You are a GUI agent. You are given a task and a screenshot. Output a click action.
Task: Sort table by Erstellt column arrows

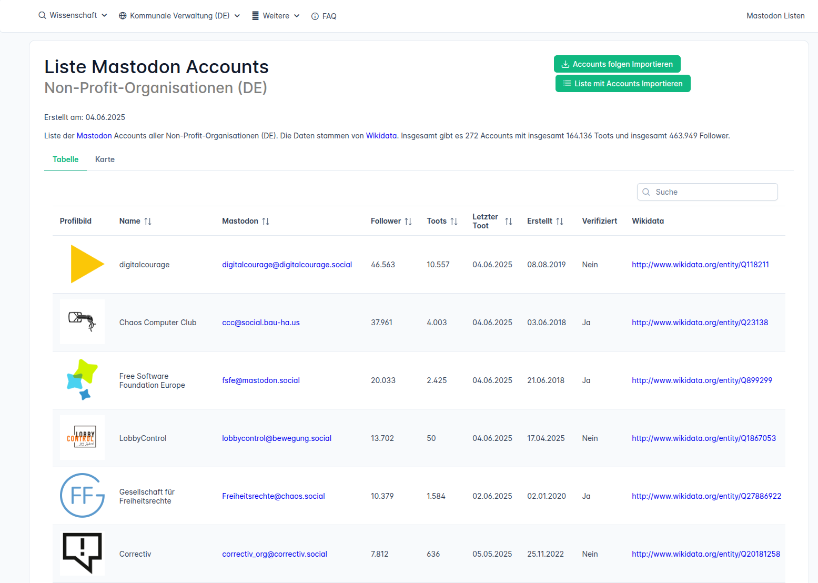(560, 222)
